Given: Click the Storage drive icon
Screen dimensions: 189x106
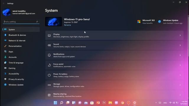Looking at the screenshot, I should (x=49, y=85).
